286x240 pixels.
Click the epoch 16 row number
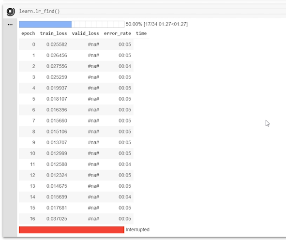tap(32, 219)
